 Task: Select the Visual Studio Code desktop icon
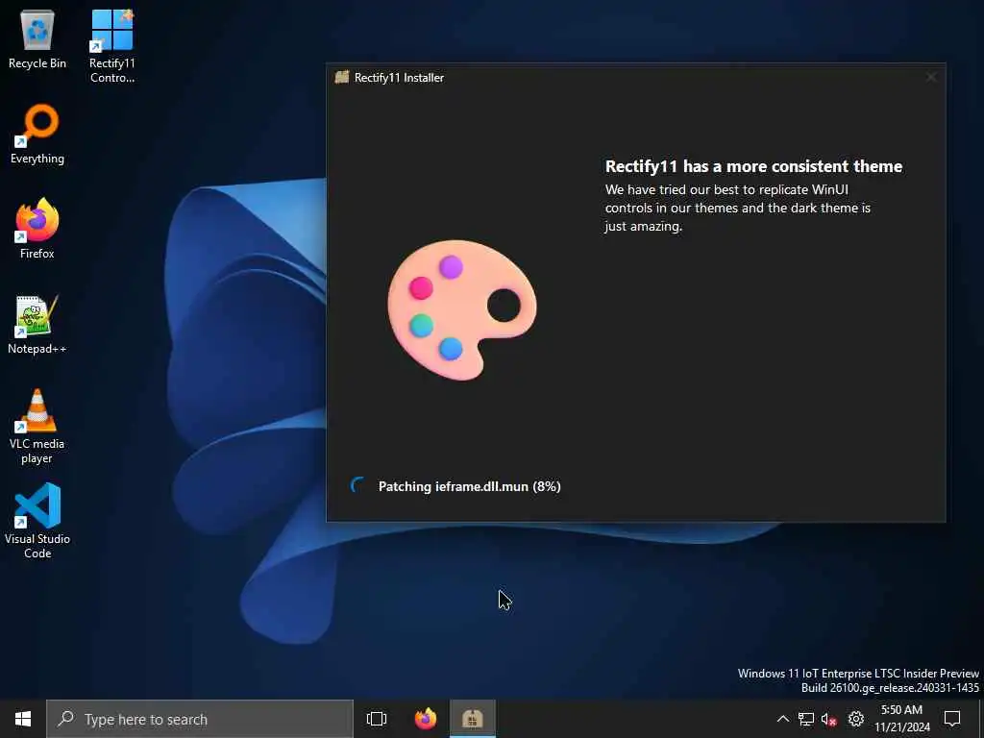pyautogui.click(x=37, y=521)
